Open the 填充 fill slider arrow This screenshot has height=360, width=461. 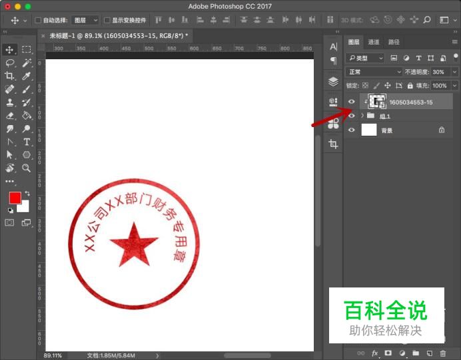coord(454,85)
